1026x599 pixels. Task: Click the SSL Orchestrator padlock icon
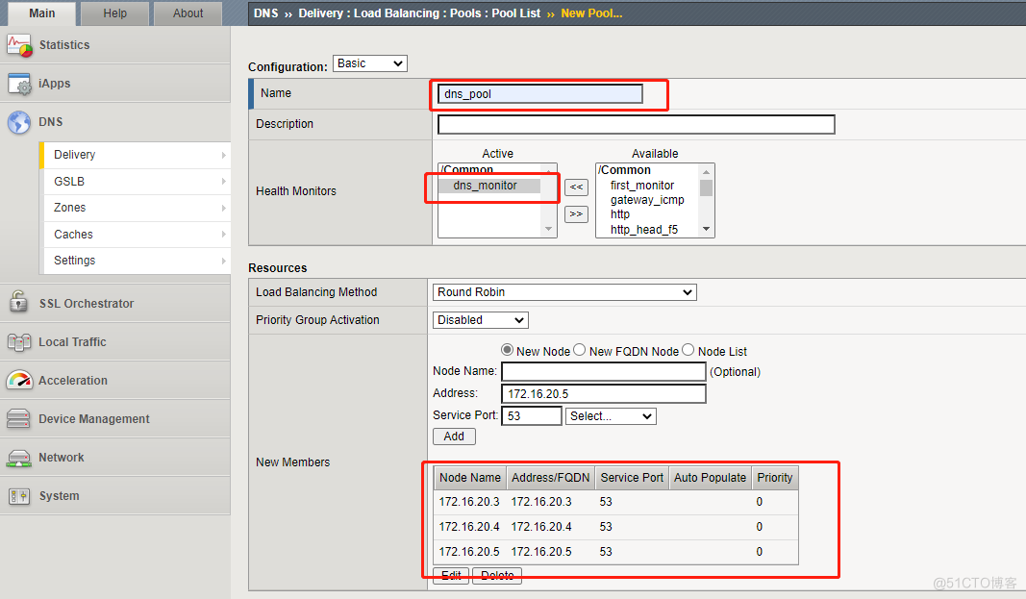click(x=19, y=303)
